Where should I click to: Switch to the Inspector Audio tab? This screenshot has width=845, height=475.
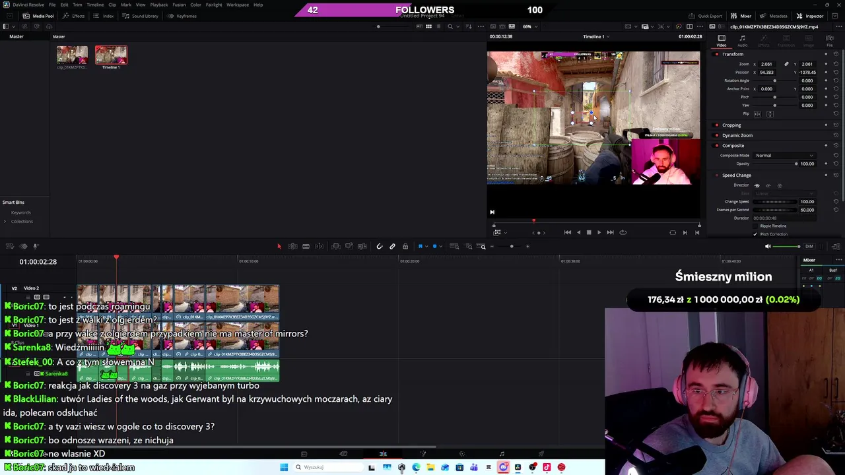click(743, 41)
